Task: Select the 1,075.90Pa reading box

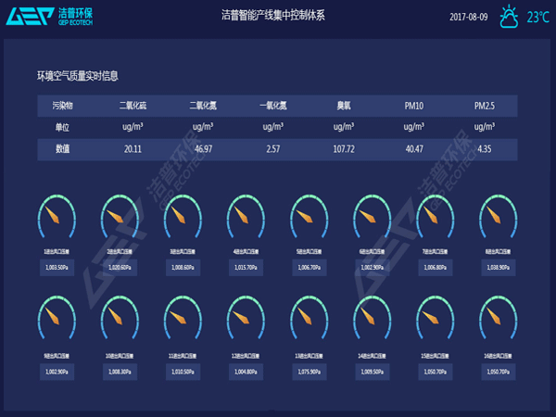Action: [308, 371]
